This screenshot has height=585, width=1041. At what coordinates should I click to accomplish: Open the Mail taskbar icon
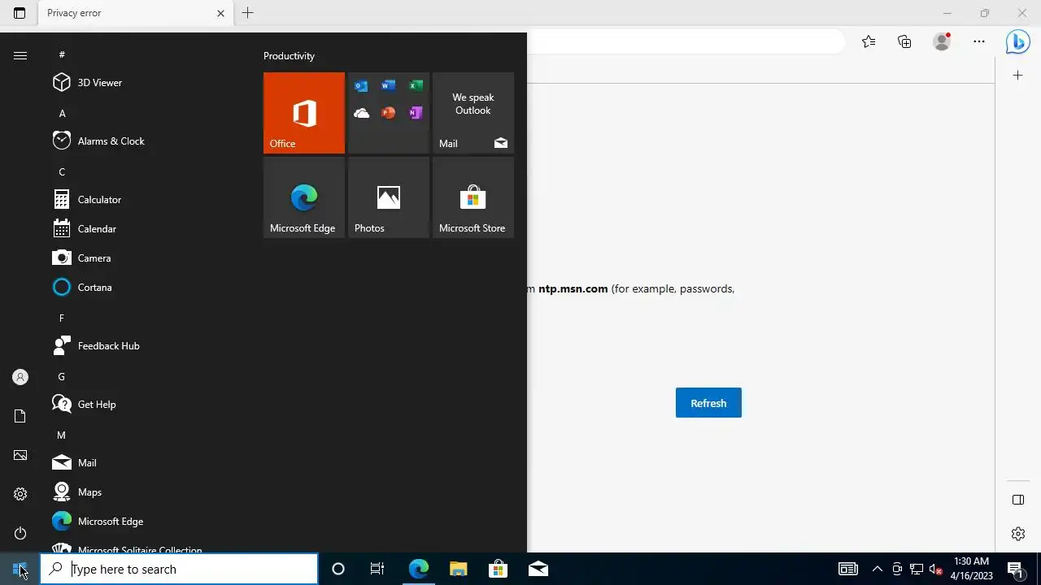coord(538,569)
